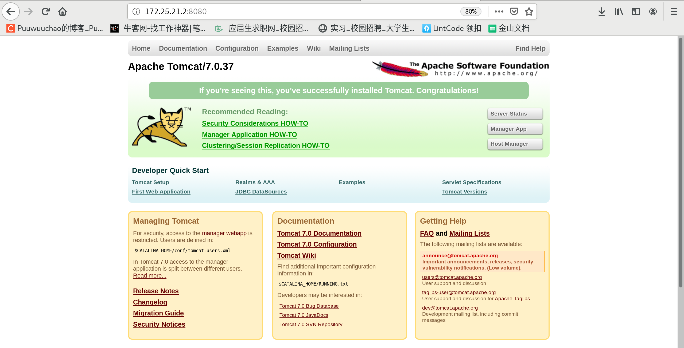Open the Servlet Specifications link

click(472, 182)
